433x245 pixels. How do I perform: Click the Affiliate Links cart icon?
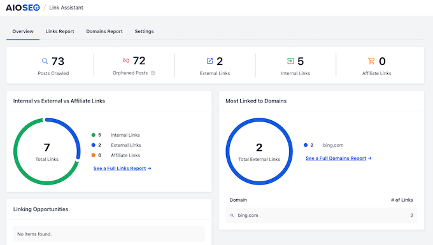(371, 61)
